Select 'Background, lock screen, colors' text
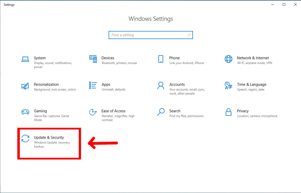The image size is (301, 193). coord(55,89)
